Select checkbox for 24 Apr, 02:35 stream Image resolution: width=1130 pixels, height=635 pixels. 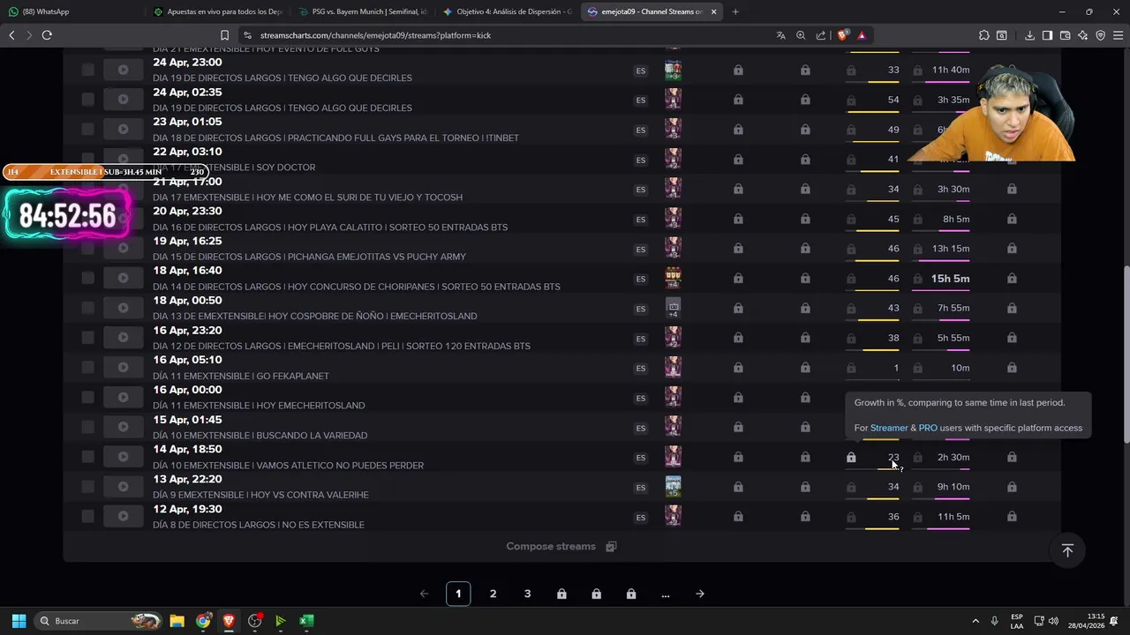(x=87, y=100)
